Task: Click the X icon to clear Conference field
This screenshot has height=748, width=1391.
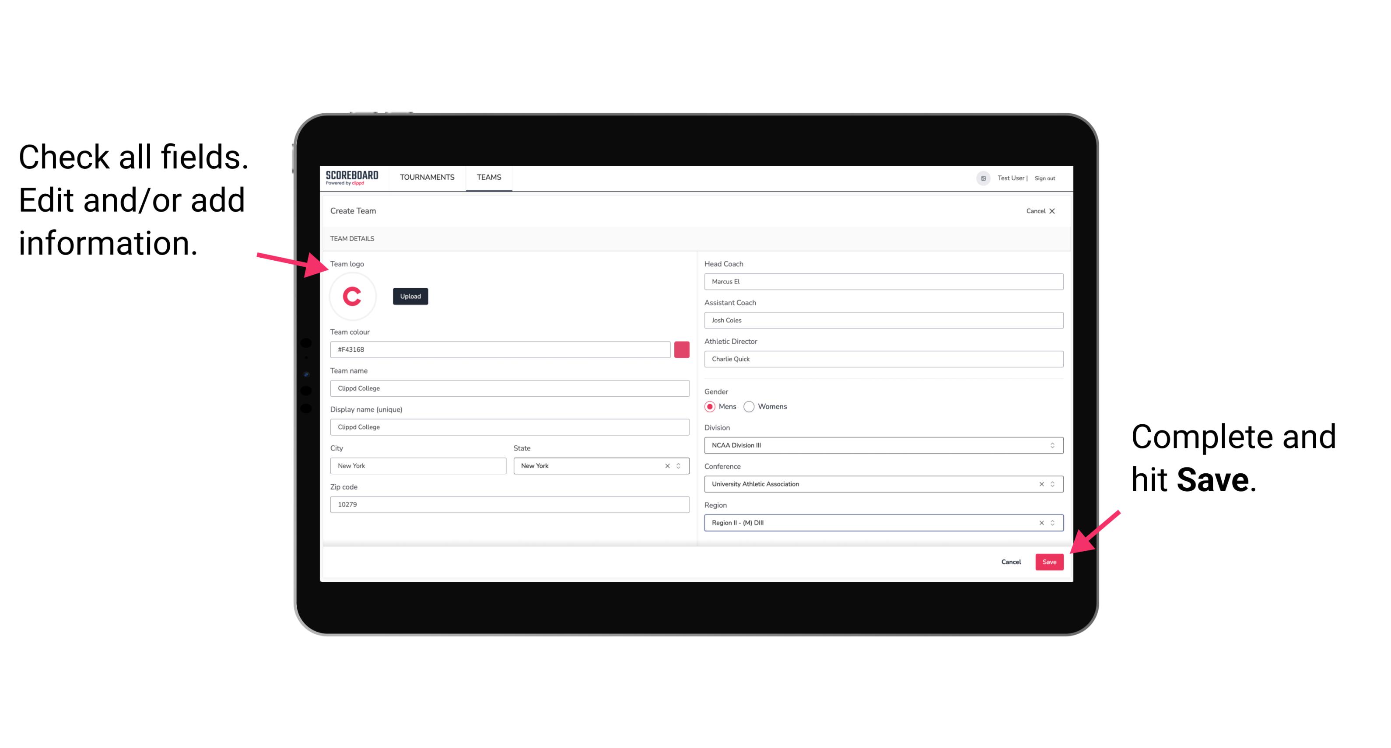Action: tap(1039, 484)
